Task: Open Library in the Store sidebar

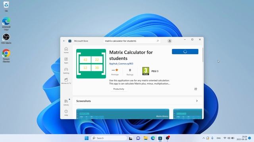Action: pos(66,103)
